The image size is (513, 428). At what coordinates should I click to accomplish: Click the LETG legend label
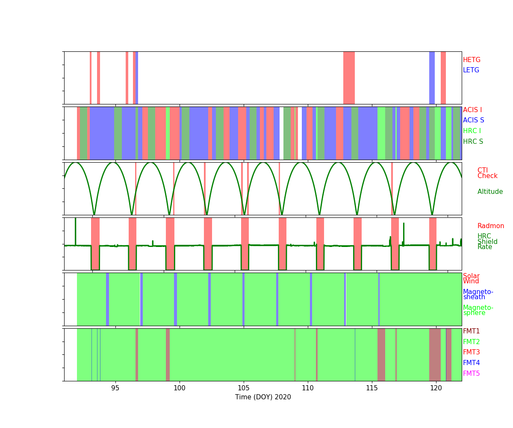point(471,70)
